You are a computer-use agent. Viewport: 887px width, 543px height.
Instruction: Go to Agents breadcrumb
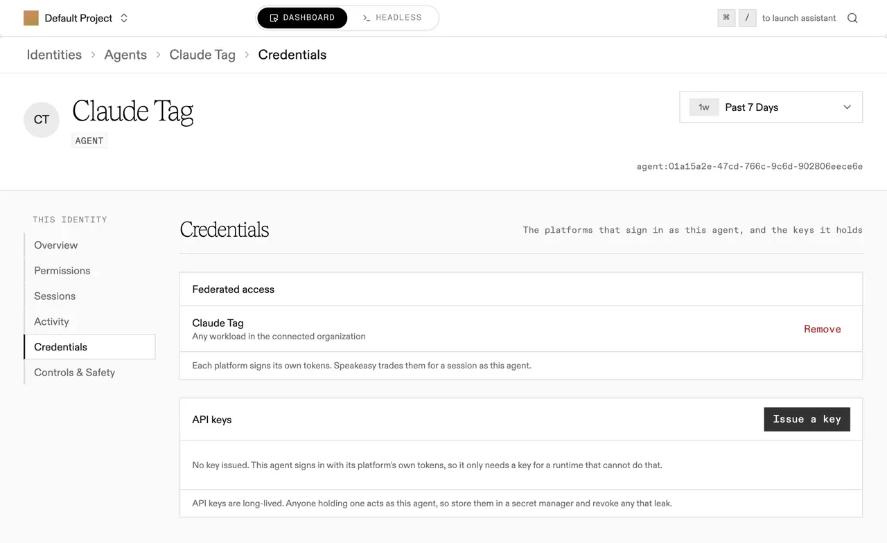pos(125,55)
